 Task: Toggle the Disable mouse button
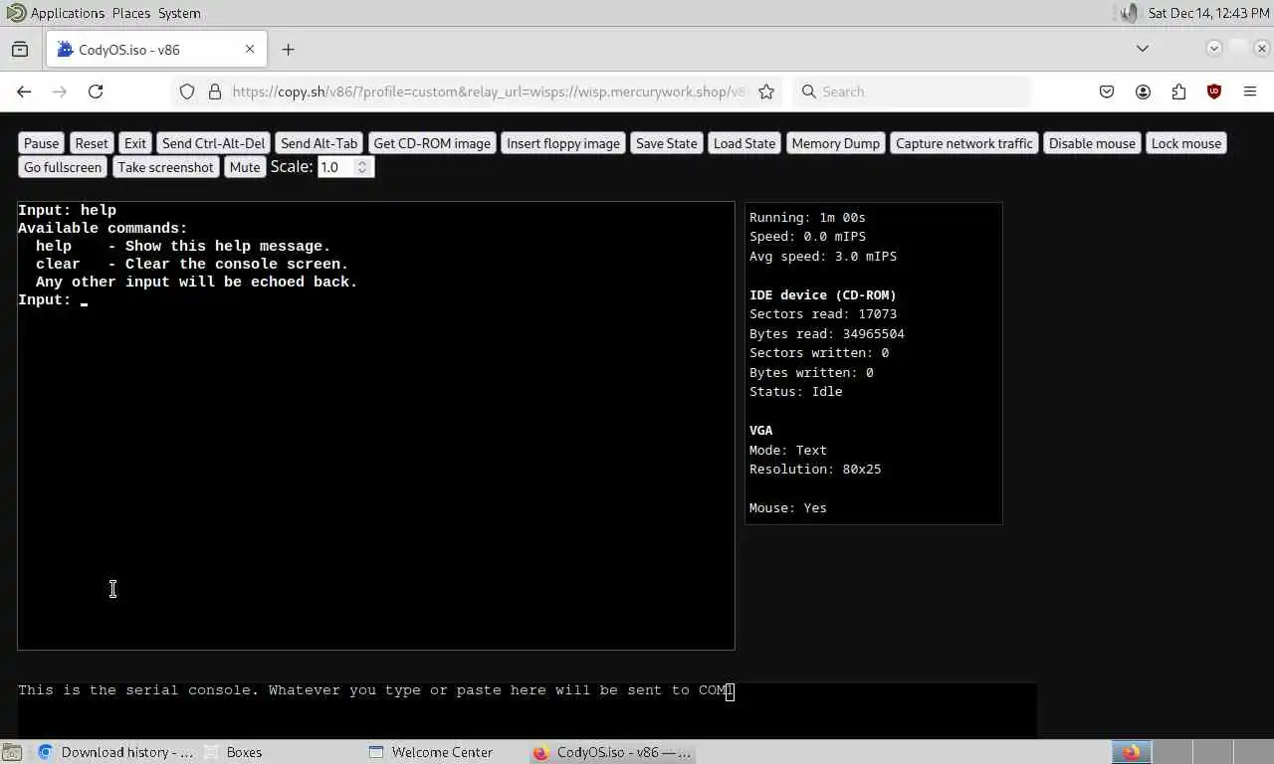click(1092, 143)
